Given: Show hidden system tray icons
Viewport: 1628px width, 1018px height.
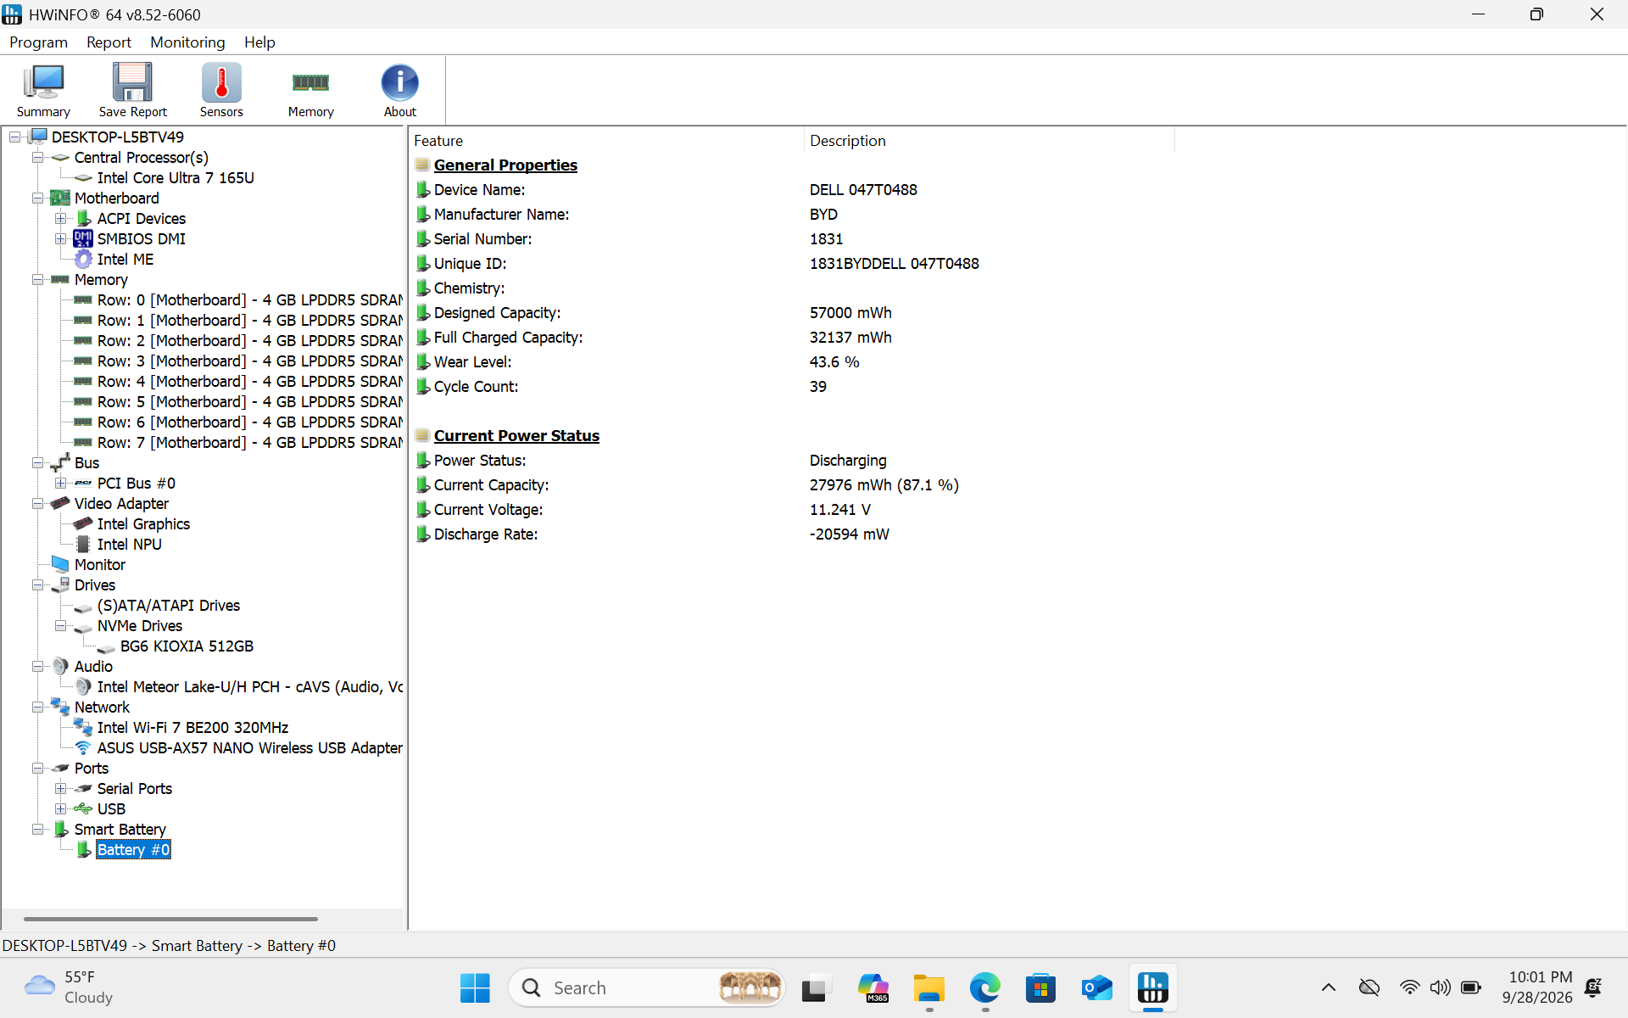Looking at the screenshot, I should (1329, 987).
